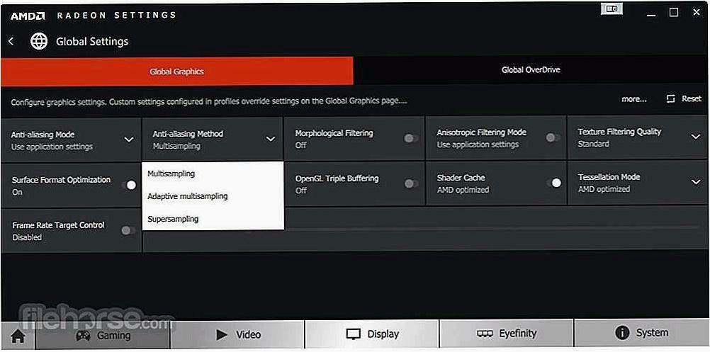
Task: Enable Frame Rate Target Control switch
Action: 128,231
